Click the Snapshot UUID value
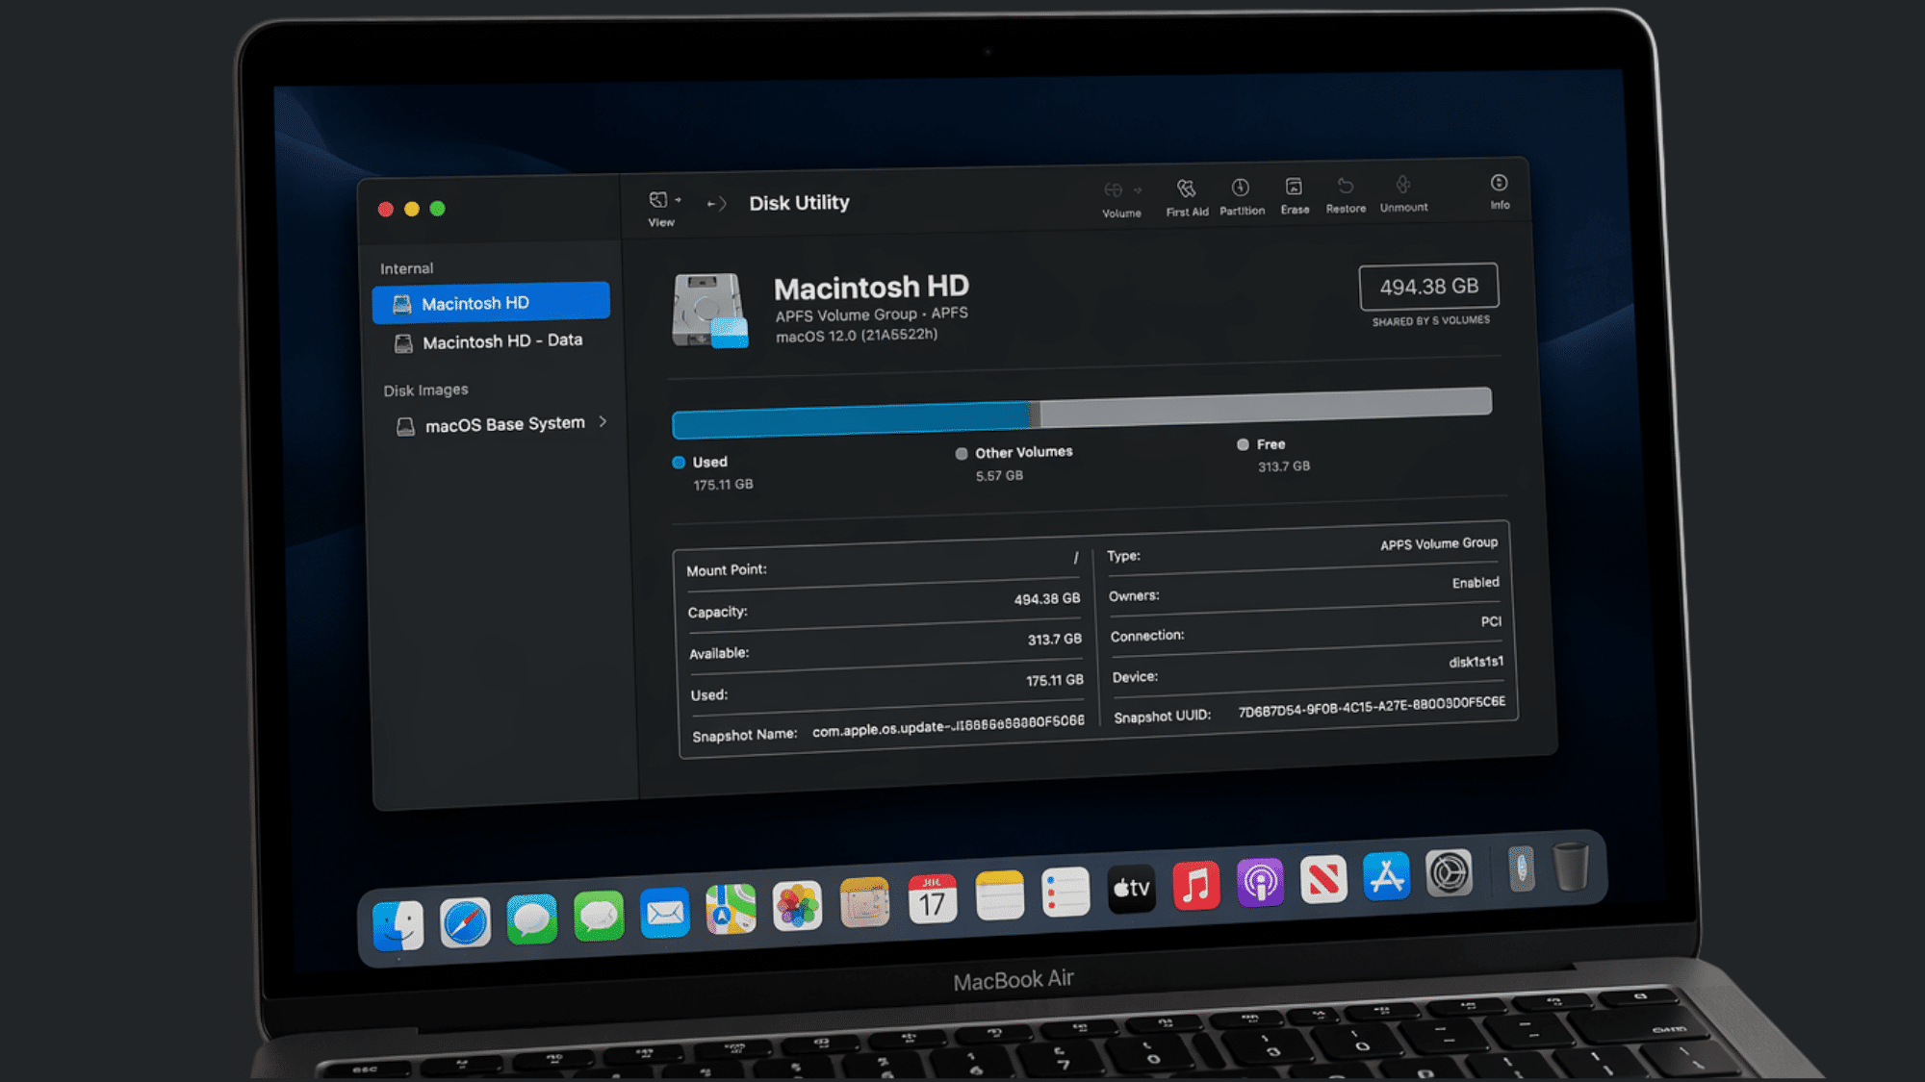This screenshot has height=1082, width=1925. tap(1372, 706)
